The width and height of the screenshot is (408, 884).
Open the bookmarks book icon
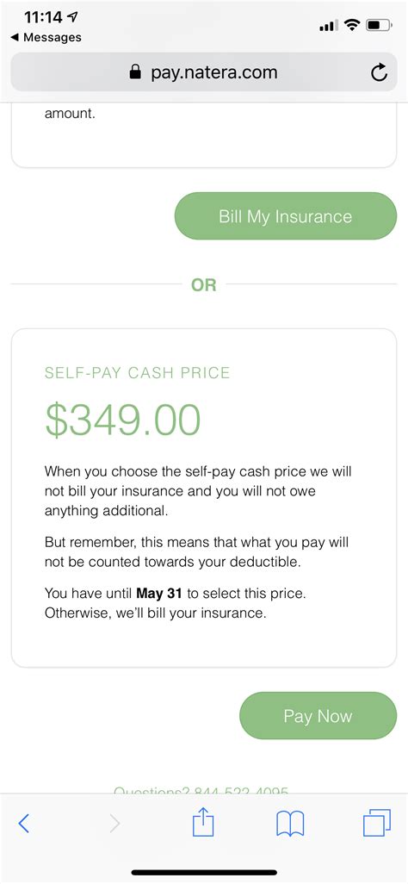[290, 824]
